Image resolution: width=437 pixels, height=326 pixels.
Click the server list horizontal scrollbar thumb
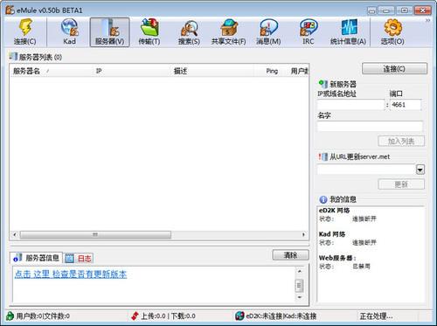(x=95, y=234)
